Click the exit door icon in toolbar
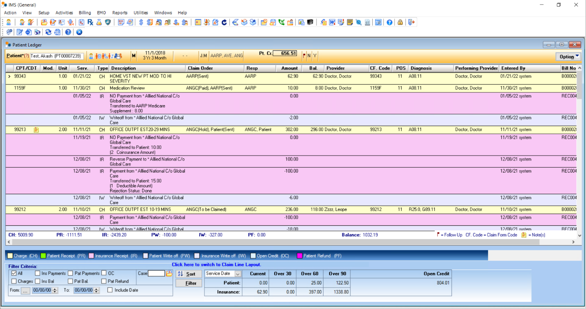Screen dimensions: 586x309 [411, 22]
